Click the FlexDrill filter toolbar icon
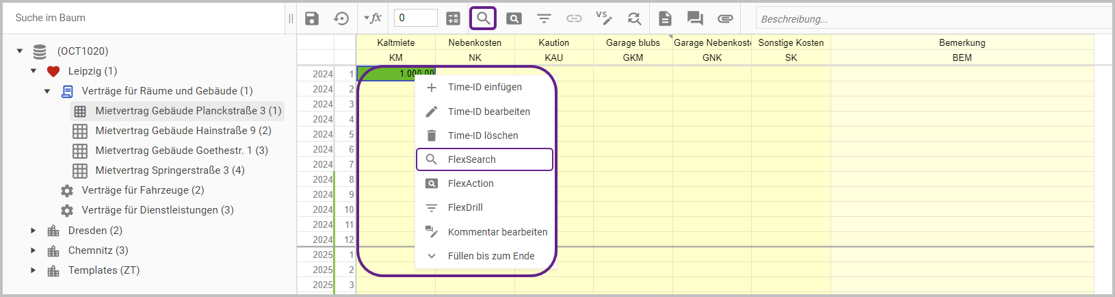This screenshot has width=1115, height=297. pos(544,18)
